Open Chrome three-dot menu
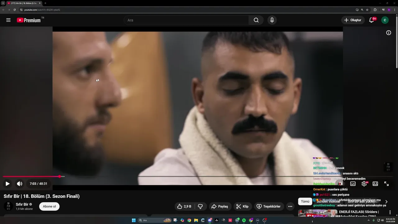398x224 pixels. pos(395,10)
